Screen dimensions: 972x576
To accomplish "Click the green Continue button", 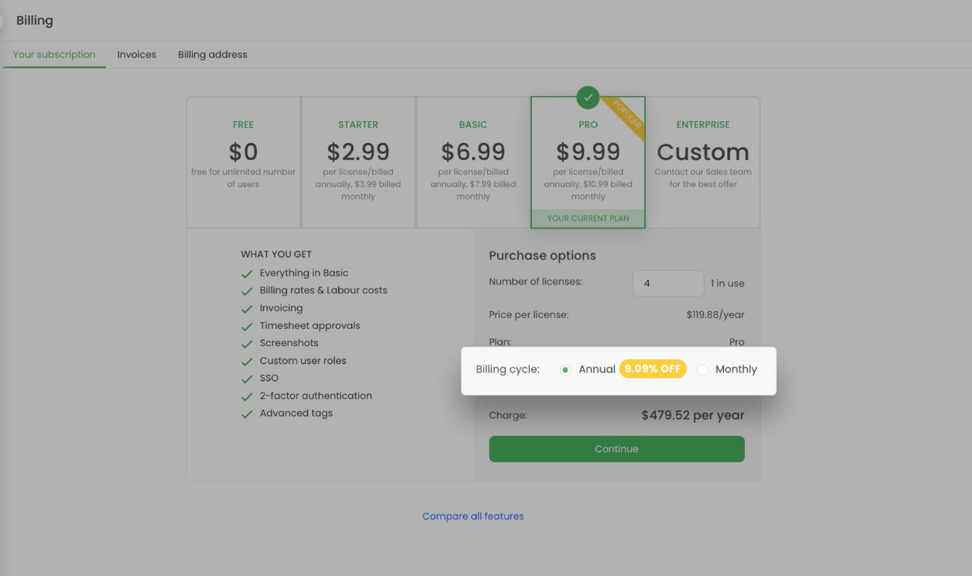I will coord(617,449).
